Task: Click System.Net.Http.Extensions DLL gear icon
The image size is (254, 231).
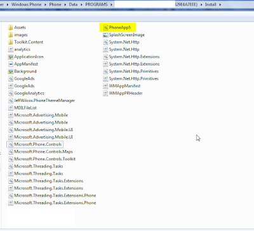Action: tap(105, 57)
